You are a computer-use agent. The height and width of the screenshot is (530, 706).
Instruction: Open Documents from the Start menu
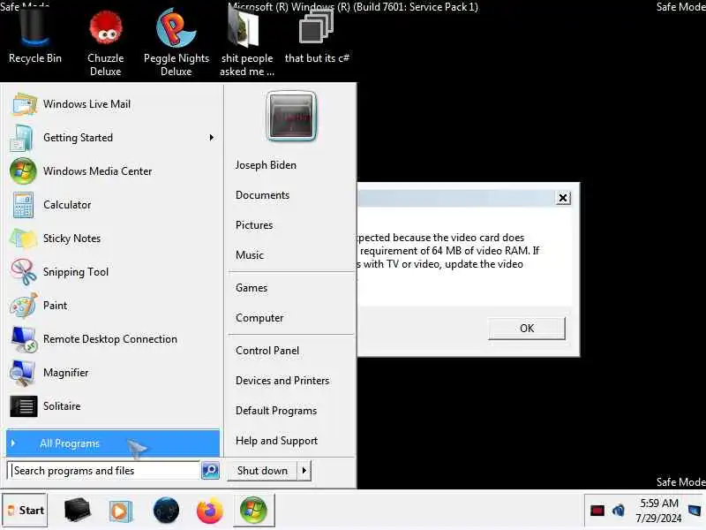pyautogui.click(x=262, y=195)
